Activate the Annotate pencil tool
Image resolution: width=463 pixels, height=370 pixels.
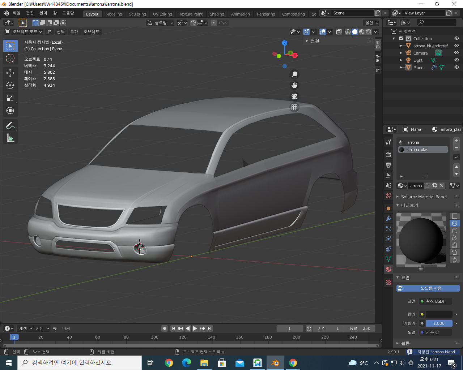point(10,125)
